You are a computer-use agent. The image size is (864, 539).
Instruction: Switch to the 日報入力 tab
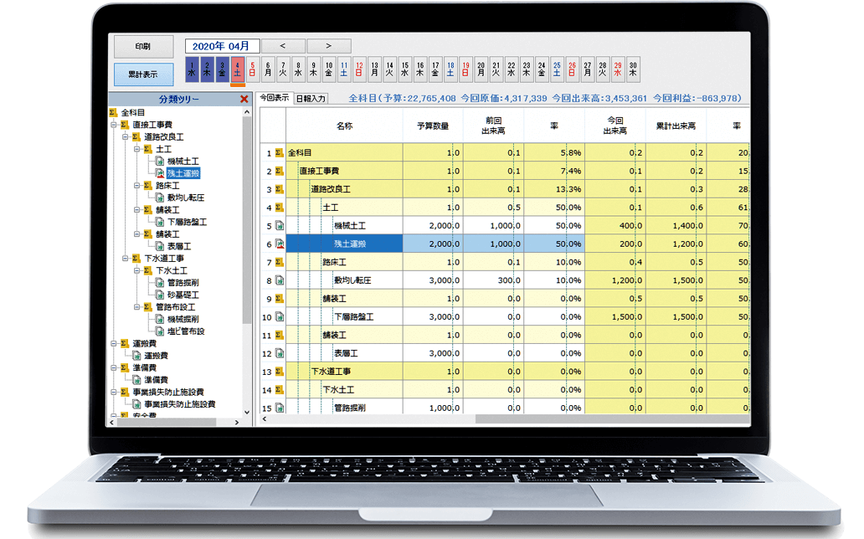click(310, 99)
